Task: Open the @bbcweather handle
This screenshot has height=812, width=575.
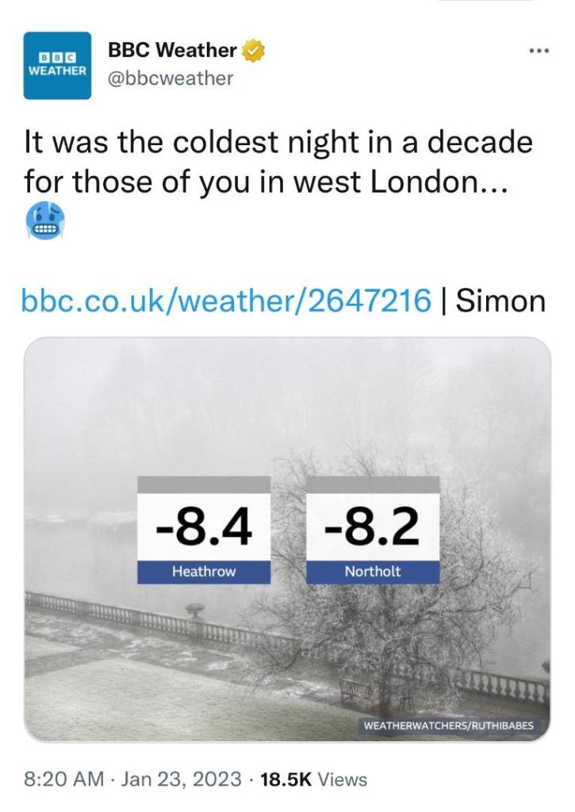Action: tap(171, 78)
